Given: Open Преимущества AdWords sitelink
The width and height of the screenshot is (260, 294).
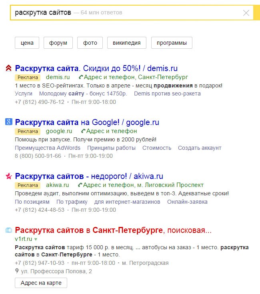Looking at the screenshot, I should (48, 148).
